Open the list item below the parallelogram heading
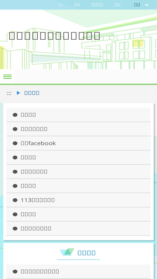 point(79,271)
